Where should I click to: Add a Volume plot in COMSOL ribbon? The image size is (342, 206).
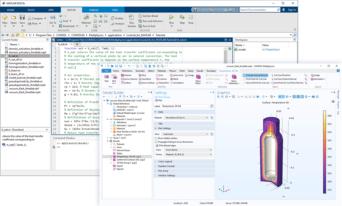(x=126, y=75)
